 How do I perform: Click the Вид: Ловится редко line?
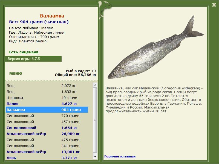[28, 41]
